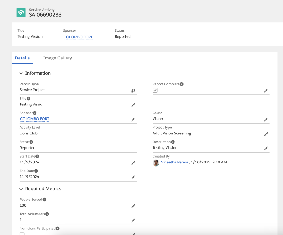Click the Total Volunteers info icon
The width and height of the screenshot is (283, 235).
[x=47, y=214]
